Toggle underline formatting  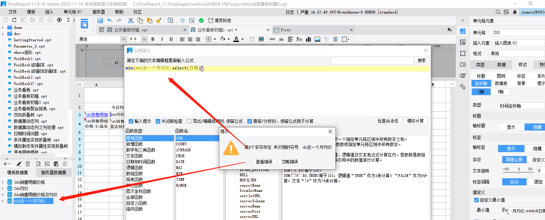tap(171, 39)
